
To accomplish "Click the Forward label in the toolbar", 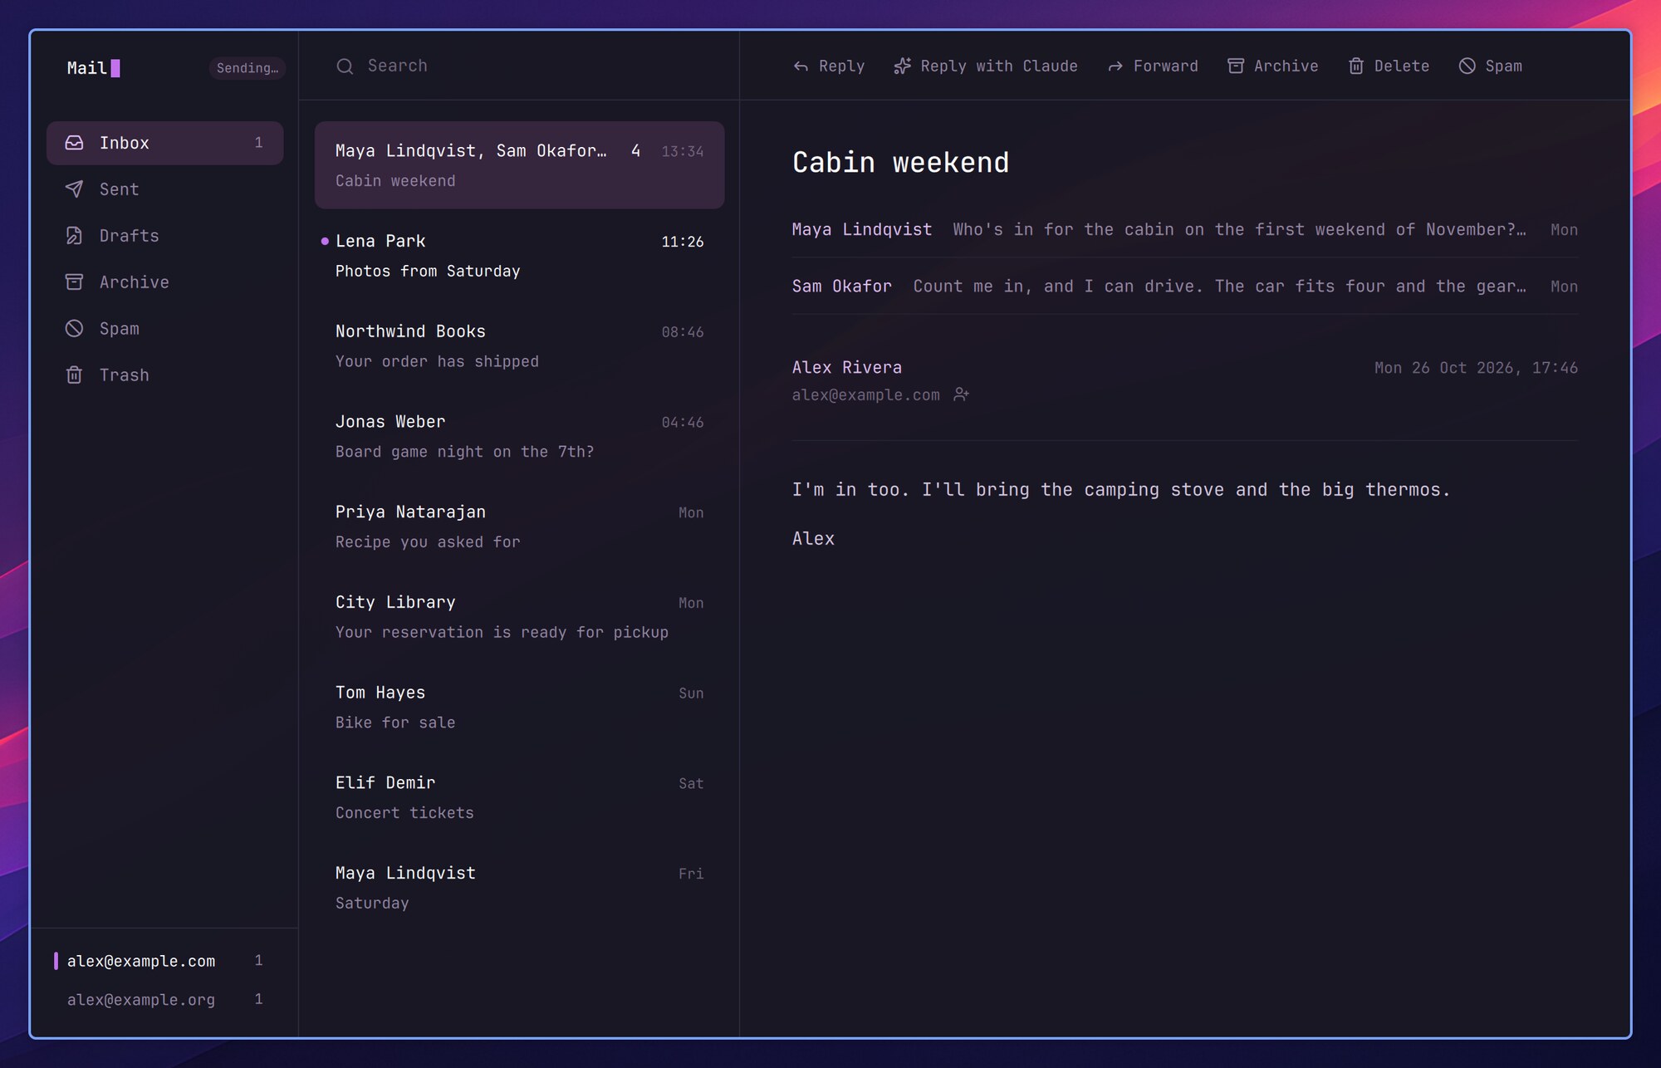I will coord(1166,66).
